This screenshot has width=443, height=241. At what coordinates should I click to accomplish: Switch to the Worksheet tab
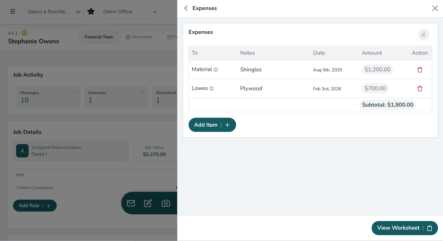(x=139, y=37)
